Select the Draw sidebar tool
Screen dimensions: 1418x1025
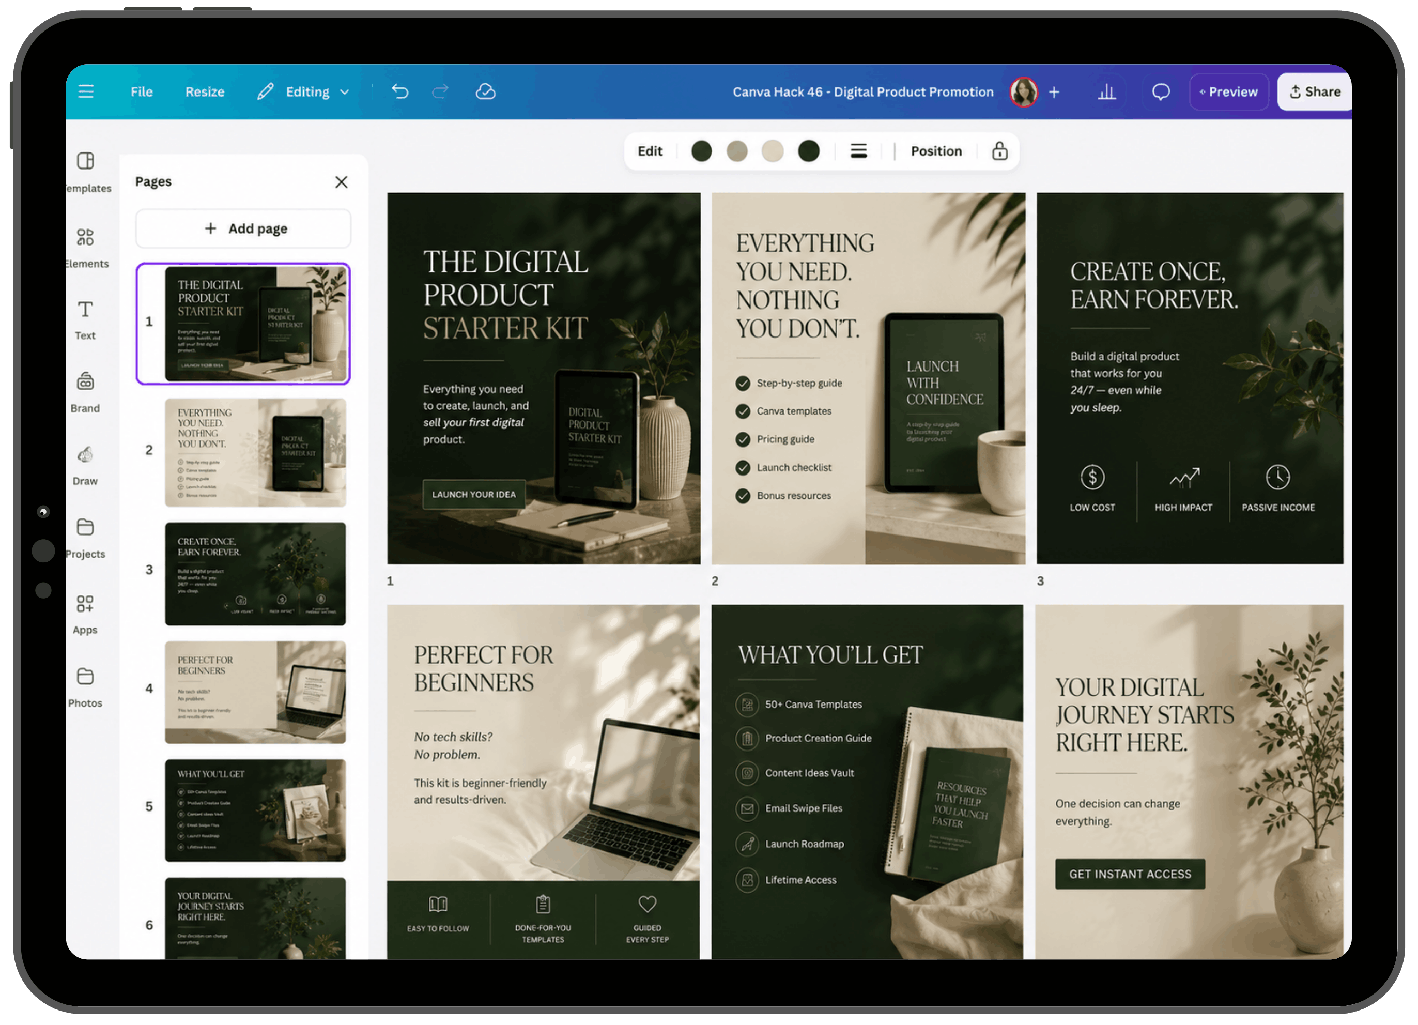86,466
